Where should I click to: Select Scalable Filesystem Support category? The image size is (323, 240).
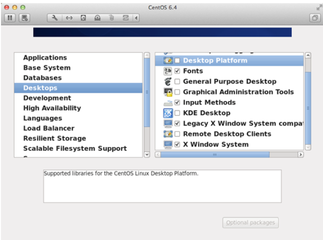click(78, 148)
